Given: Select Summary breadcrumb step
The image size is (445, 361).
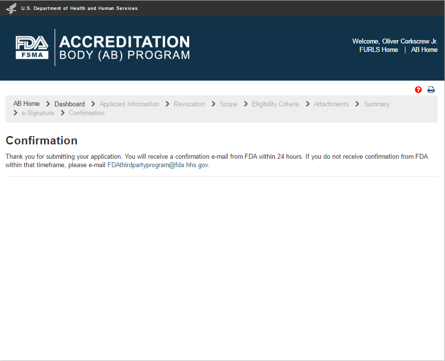Looking at the screenshot, I should (377, 104).
